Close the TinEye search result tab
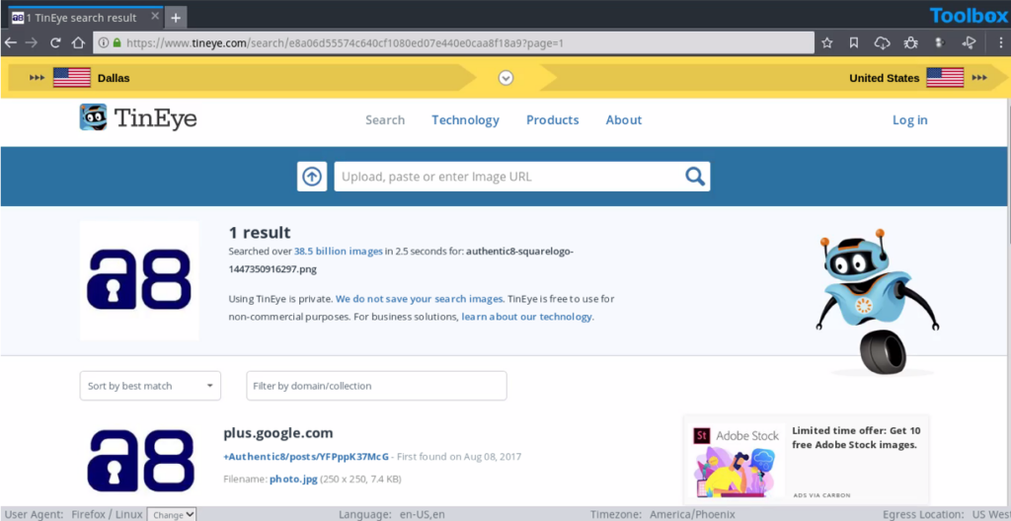 pyautogui.click(x=155, y=16)
